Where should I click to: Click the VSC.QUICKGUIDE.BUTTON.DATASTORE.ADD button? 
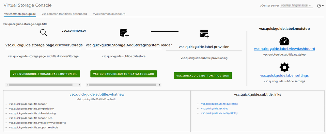(x=123, y=74)
